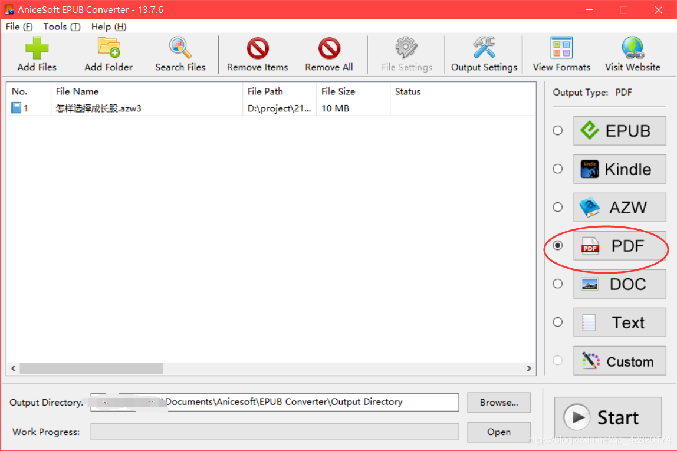Select file 怎样选择成长股.azw3
The width and height of the screenshot is (677, 451).
click(98, 108)
